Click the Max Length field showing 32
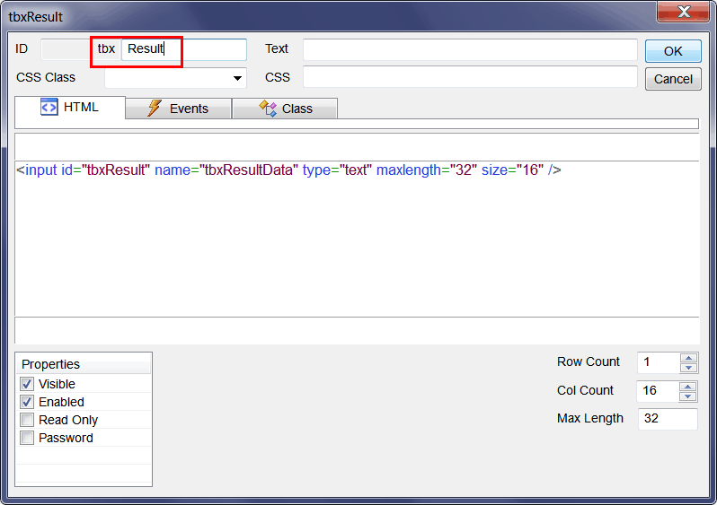The width and height of the screenshot is (717, 505). click(668, 419)
